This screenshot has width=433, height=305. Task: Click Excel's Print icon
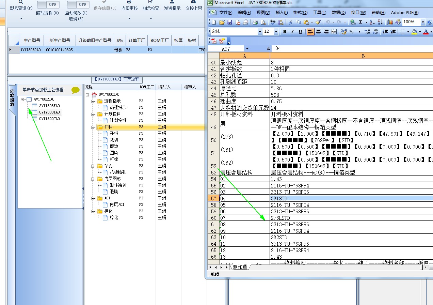click(x=255, y=22)
